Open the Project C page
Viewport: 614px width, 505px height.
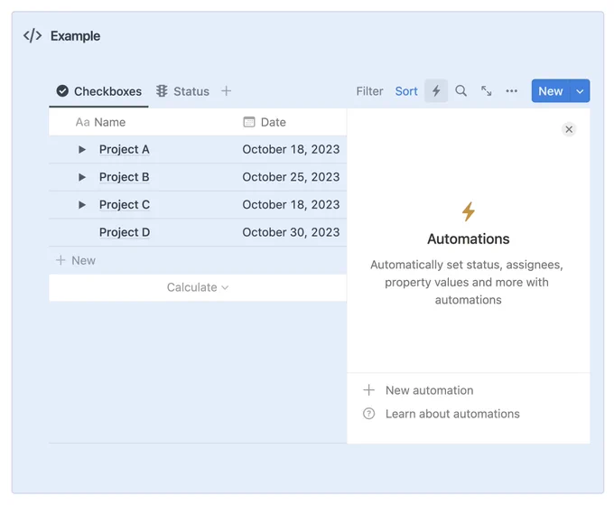point(125,204)
